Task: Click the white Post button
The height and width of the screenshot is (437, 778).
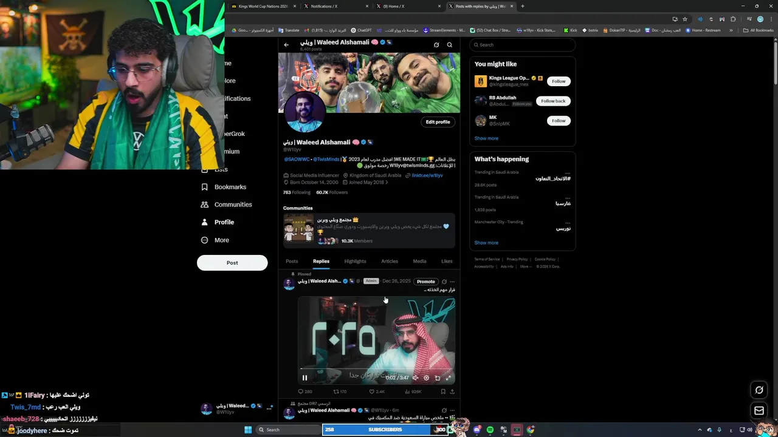Action: click(232, 263)
